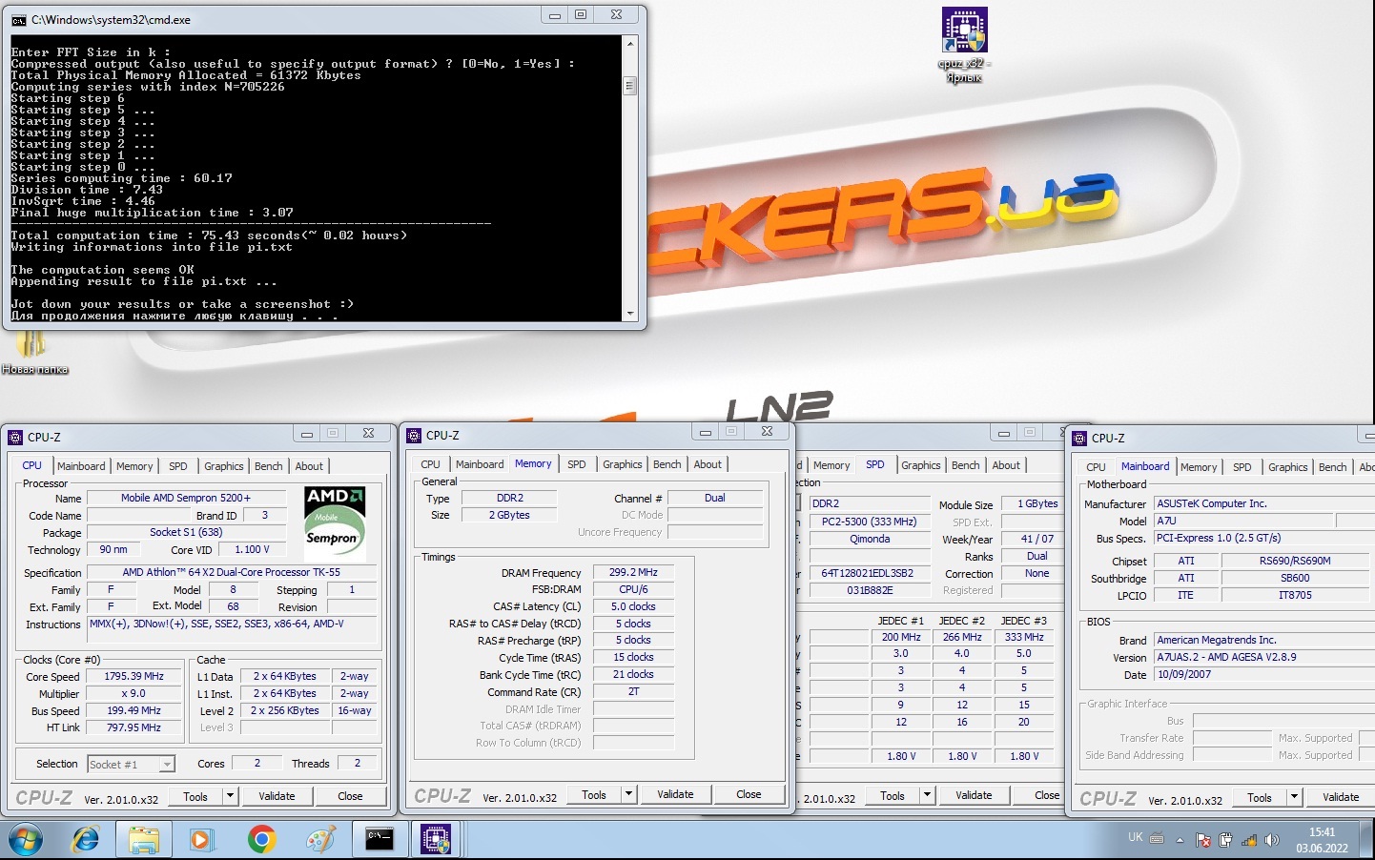Click Validate in the SPD tab window

[974, 795]
